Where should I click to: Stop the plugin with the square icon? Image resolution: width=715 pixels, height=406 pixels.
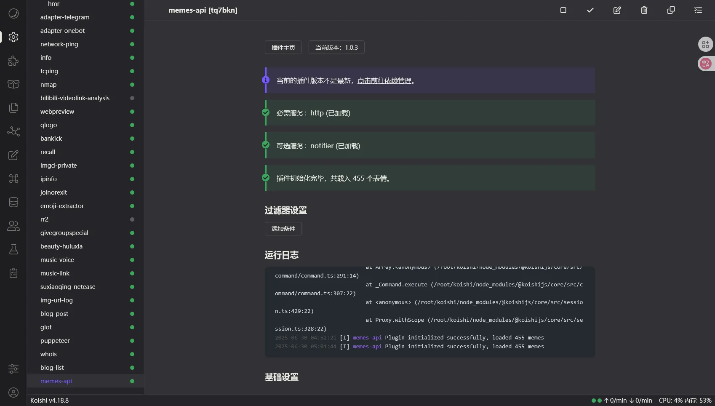563,10
